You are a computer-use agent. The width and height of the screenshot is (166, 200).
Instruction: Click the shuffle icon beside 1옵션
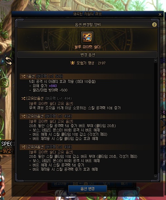click(23, 76)
